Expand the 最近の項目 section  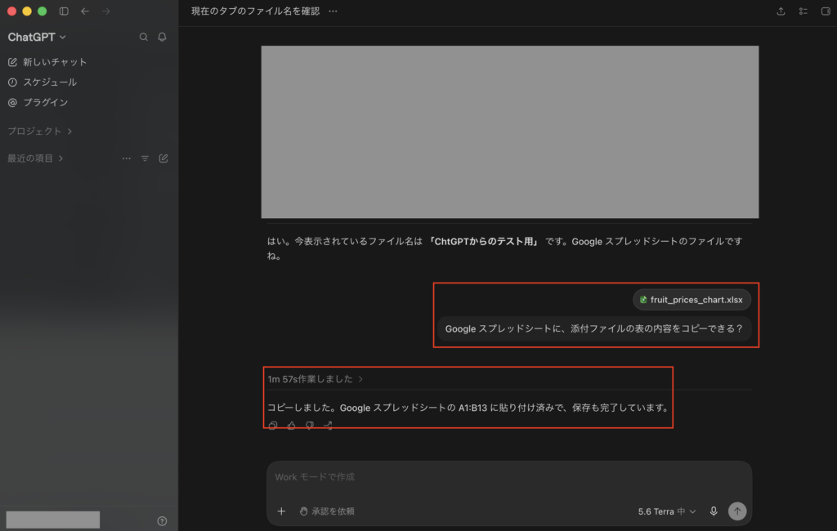pos(35,158)
